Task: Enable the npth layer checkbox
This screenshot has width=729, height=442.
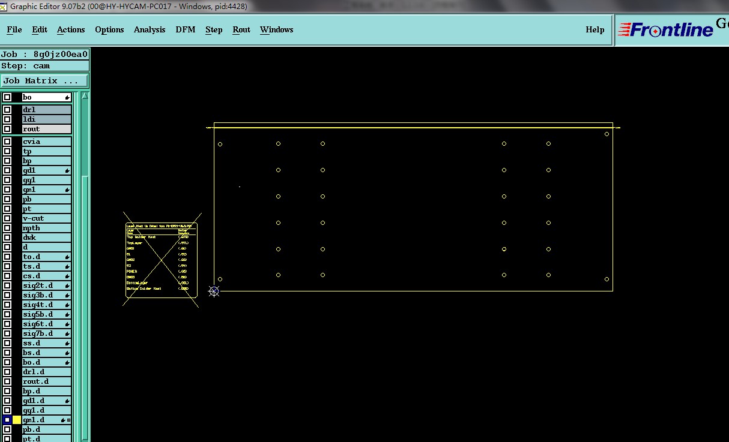Action: coord(7,228)
